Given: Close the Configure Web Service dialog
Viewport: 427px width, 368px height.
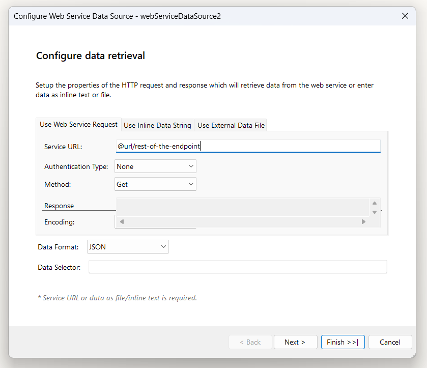Looking at the screenshot, I should 405,16.
